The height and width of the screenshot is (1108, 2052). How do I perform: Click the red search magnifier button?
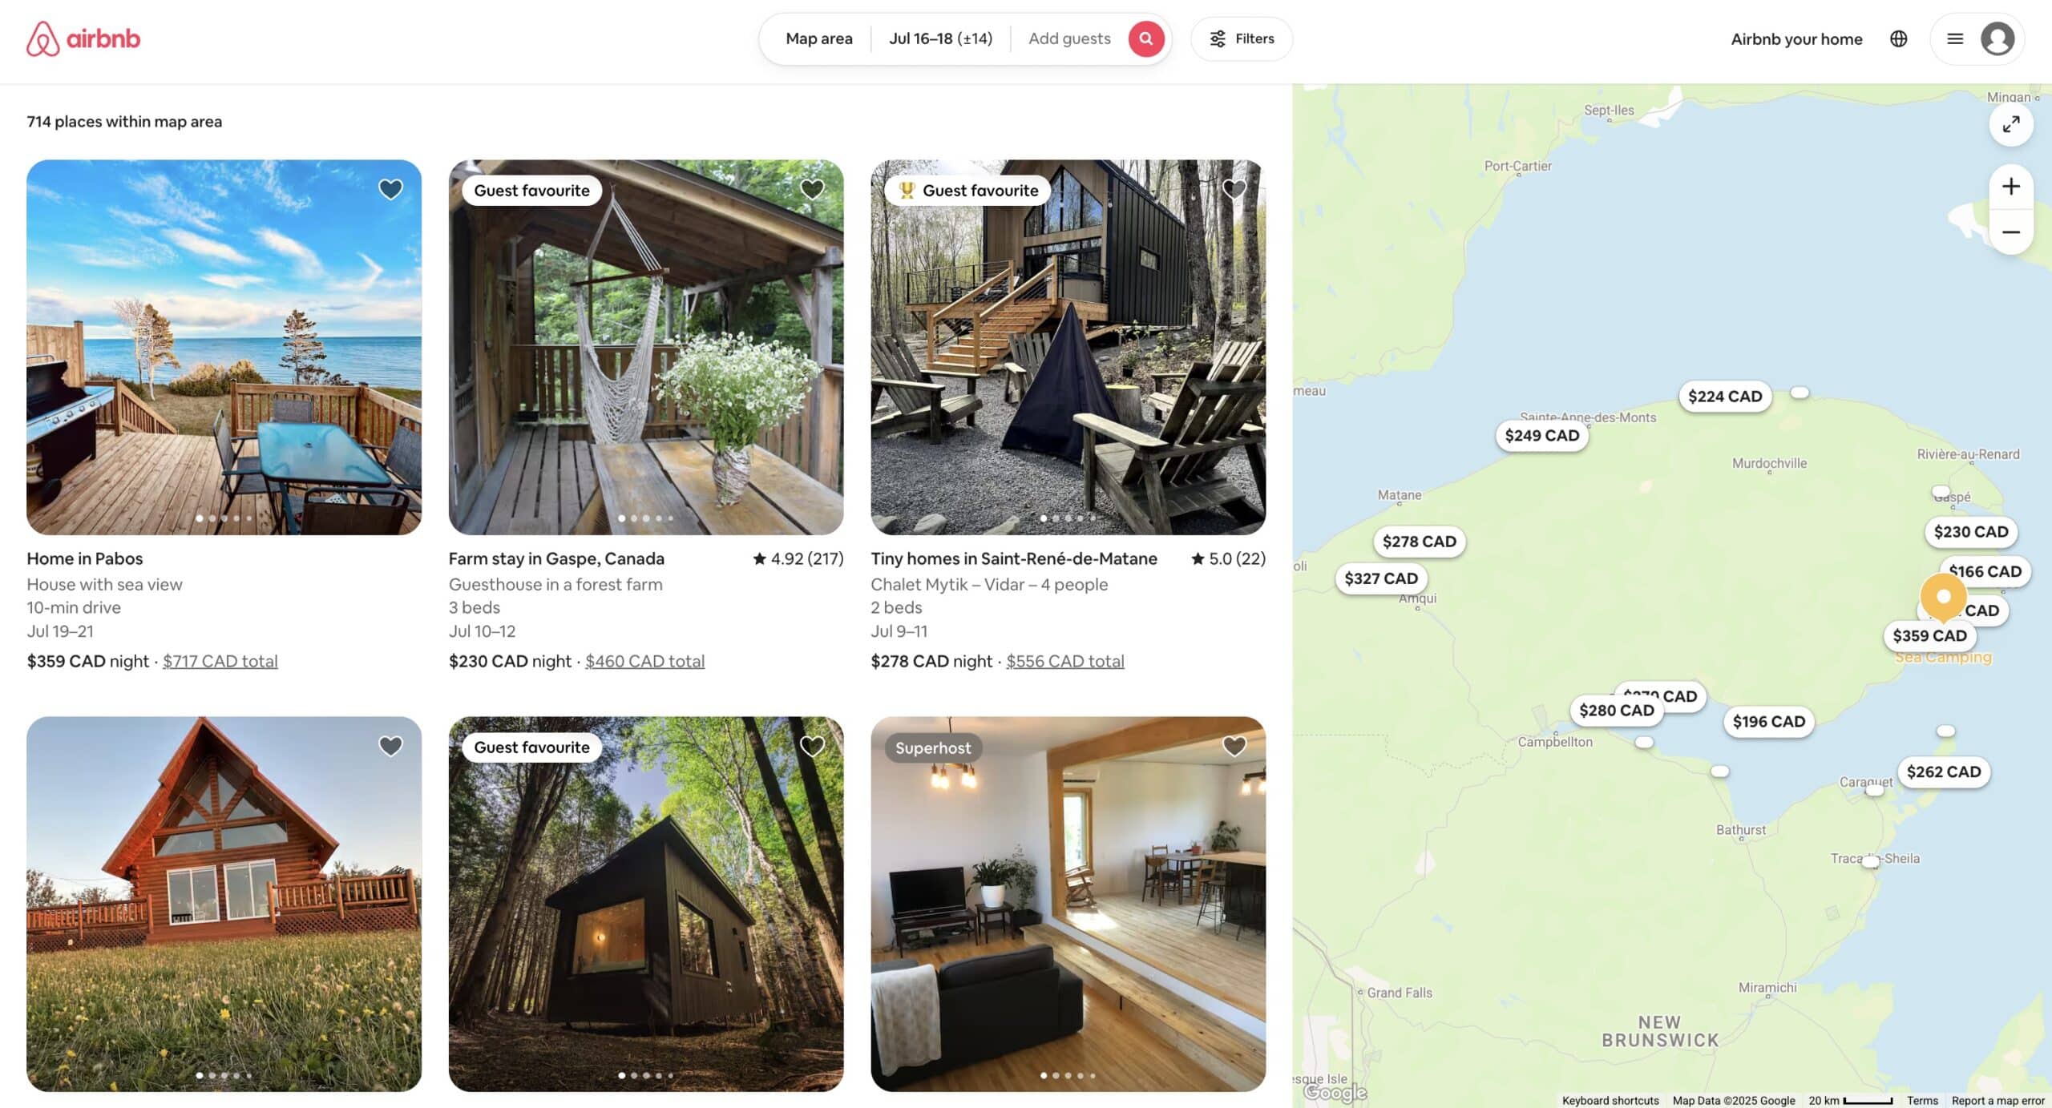coord(1145,38)
